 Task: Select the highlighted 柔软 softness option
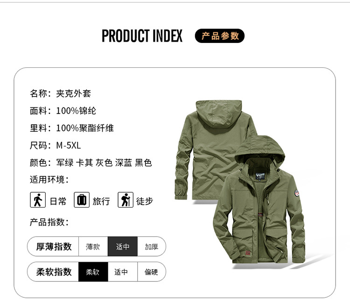coord(93,272)
